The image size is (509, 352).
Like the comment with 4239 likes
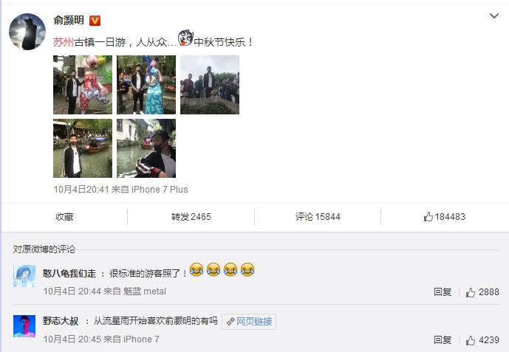471,340
